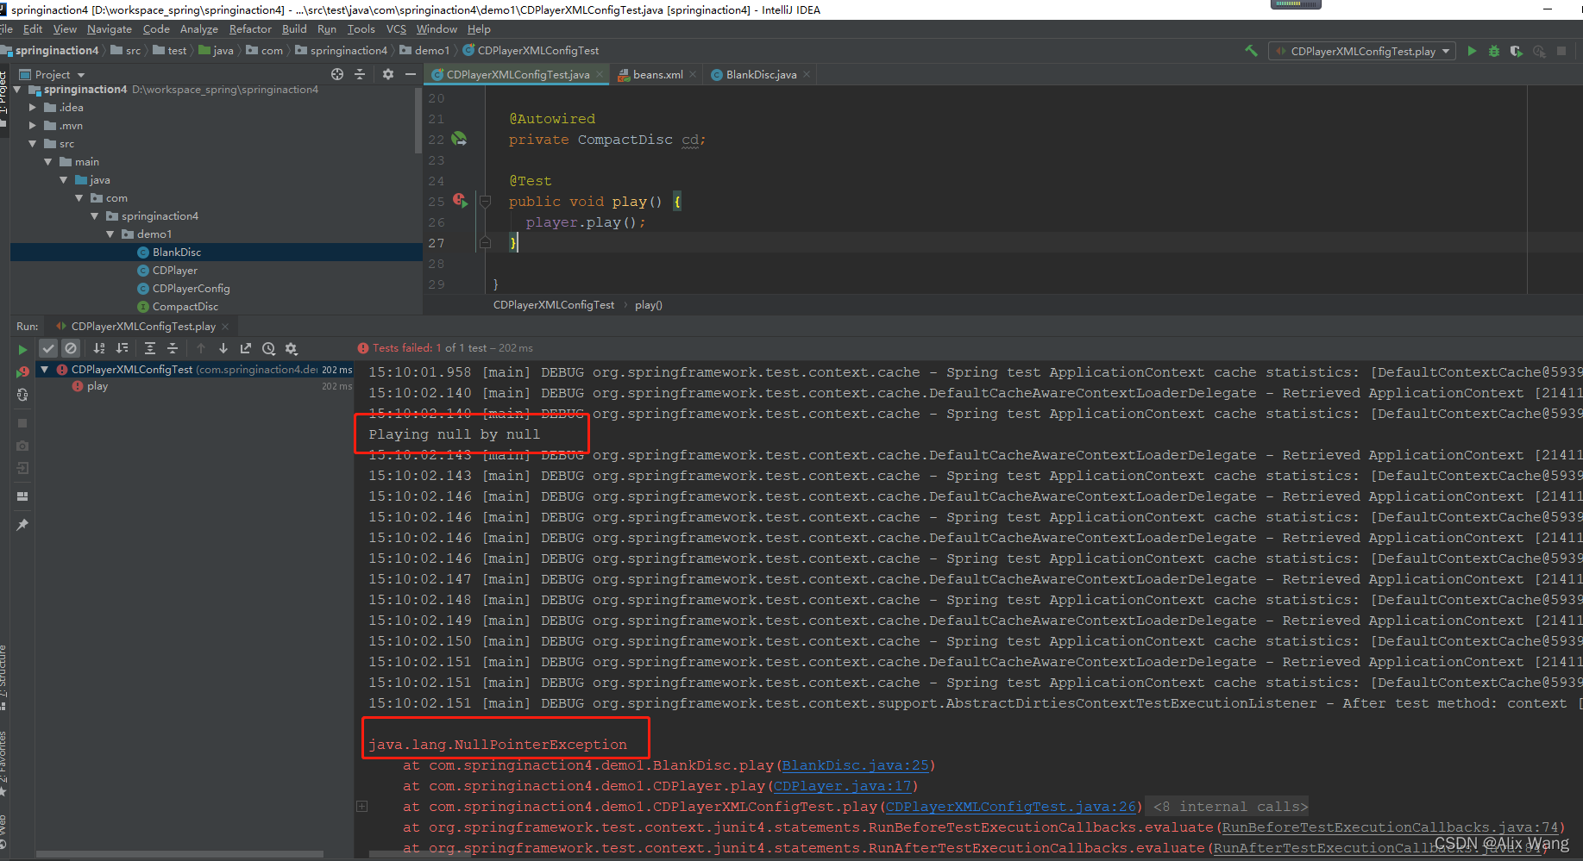Follow the BlankDisc.java:25 stack trace link
1583x861 pixels.
(x=855, y=765)
